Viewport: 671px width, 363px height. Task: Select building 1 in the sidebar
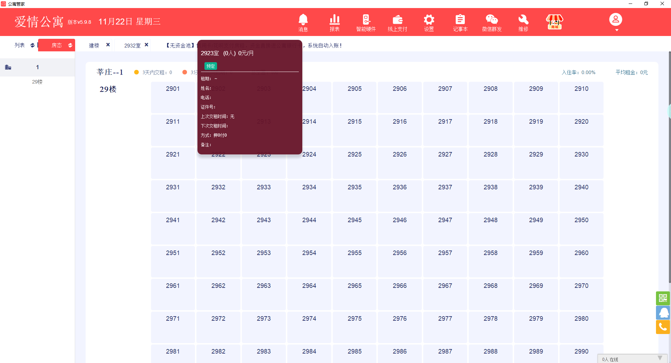[x=37, y=67]
